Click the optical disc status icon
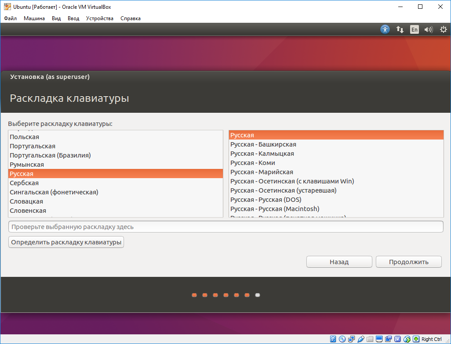Viewport: 451px width, 344px height. (x=342, y=339)
